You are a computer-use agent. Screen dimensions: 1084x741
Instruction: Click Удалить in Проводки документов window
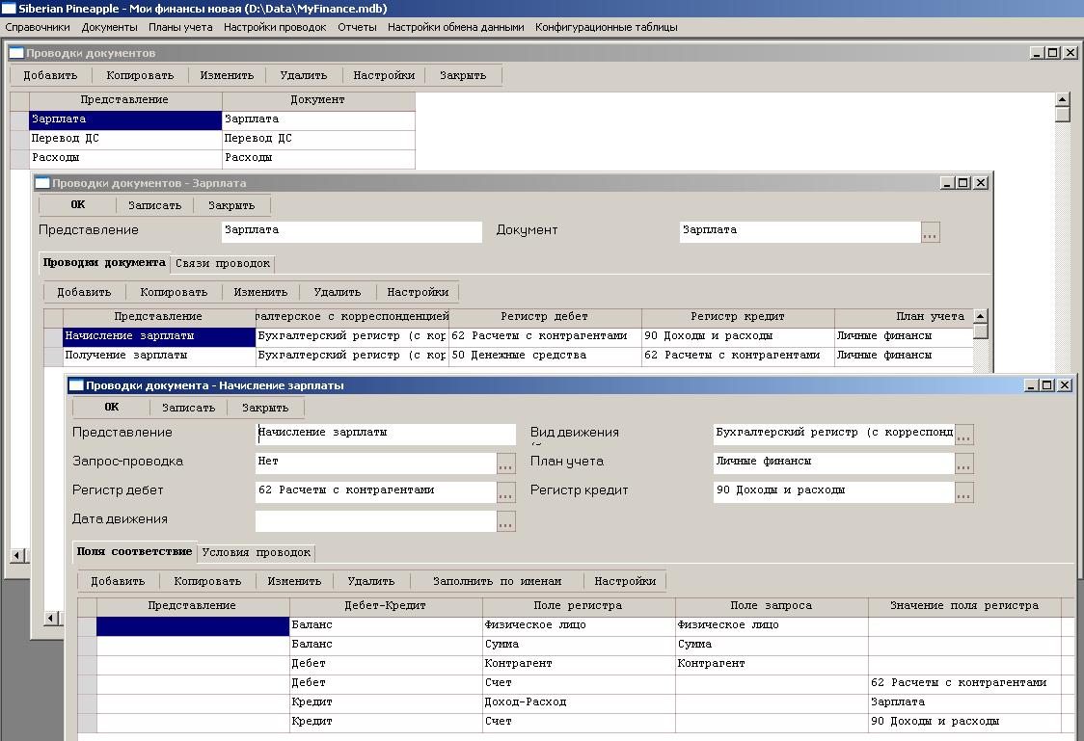[x=304, y=75]
